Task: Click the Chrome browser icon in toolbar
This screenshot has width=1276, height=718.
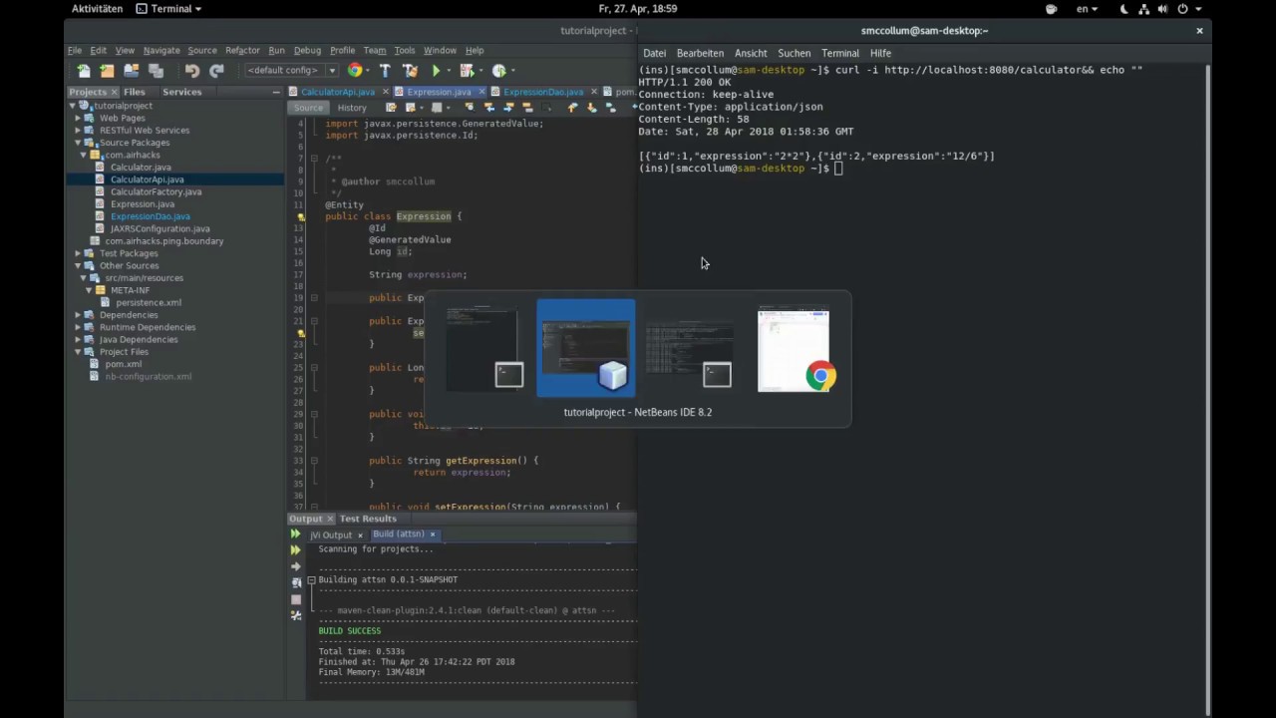Action: (355, 71)
